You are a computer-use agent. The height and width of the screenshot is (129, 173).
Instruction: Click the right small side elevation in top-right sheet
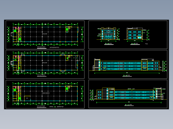click(136, 34)
